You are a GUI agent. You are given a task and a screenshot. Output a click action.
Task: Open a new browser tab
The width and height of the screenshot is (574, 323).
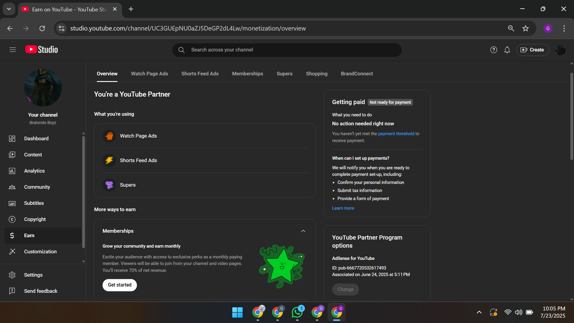click(x=131, y=9)
